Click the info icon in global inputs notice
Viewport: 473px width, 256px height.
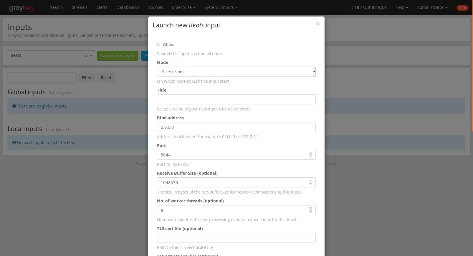pos(14,106)
